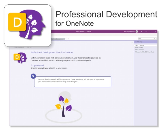This screenshot has height=134, width=164.
Task: Click the Personal development note text box
Action: click(73, 82)
